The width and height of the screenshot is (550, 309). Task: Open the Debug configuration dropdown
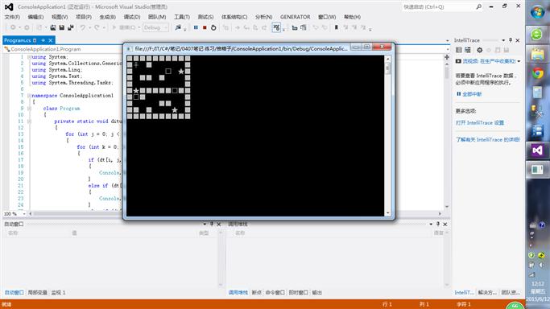coord(155,27)
